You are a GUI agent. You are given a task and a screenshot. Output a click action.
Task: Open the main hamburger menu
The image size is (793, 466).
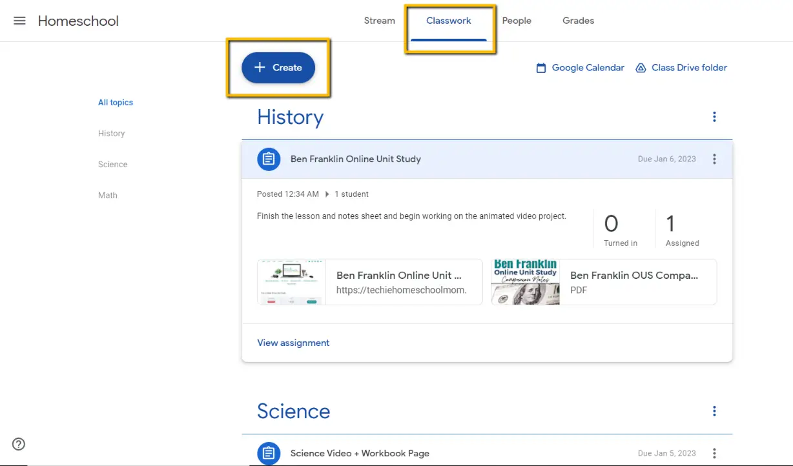19,21
